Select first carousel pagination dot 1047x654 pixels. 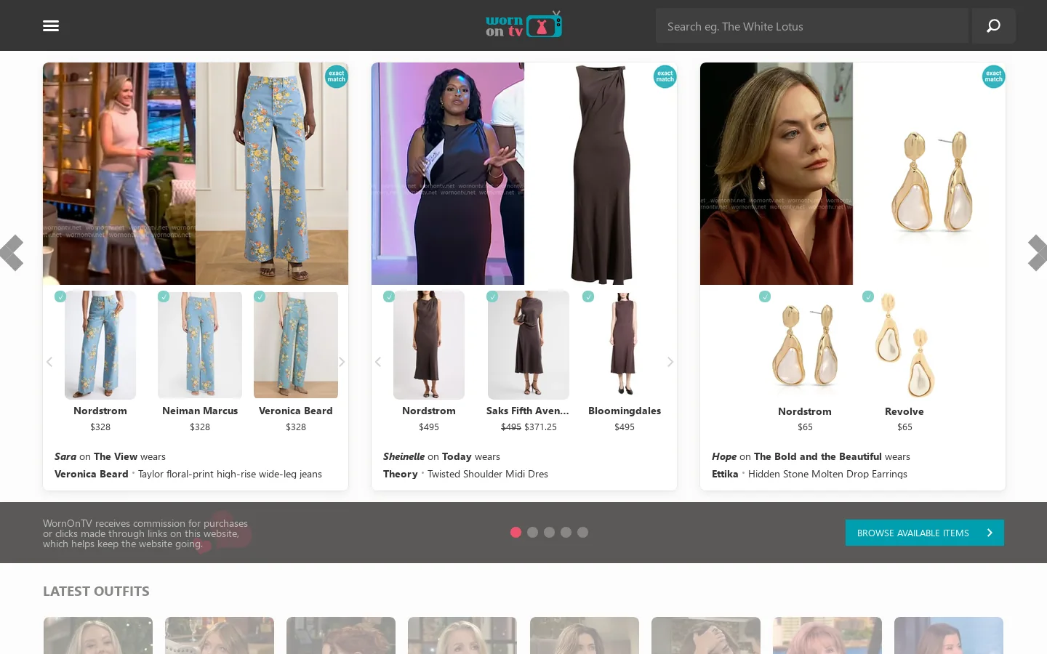pos(516,533)
